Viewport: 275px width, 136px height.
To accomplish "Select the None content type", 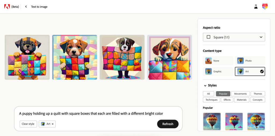I will coord(218,61).
